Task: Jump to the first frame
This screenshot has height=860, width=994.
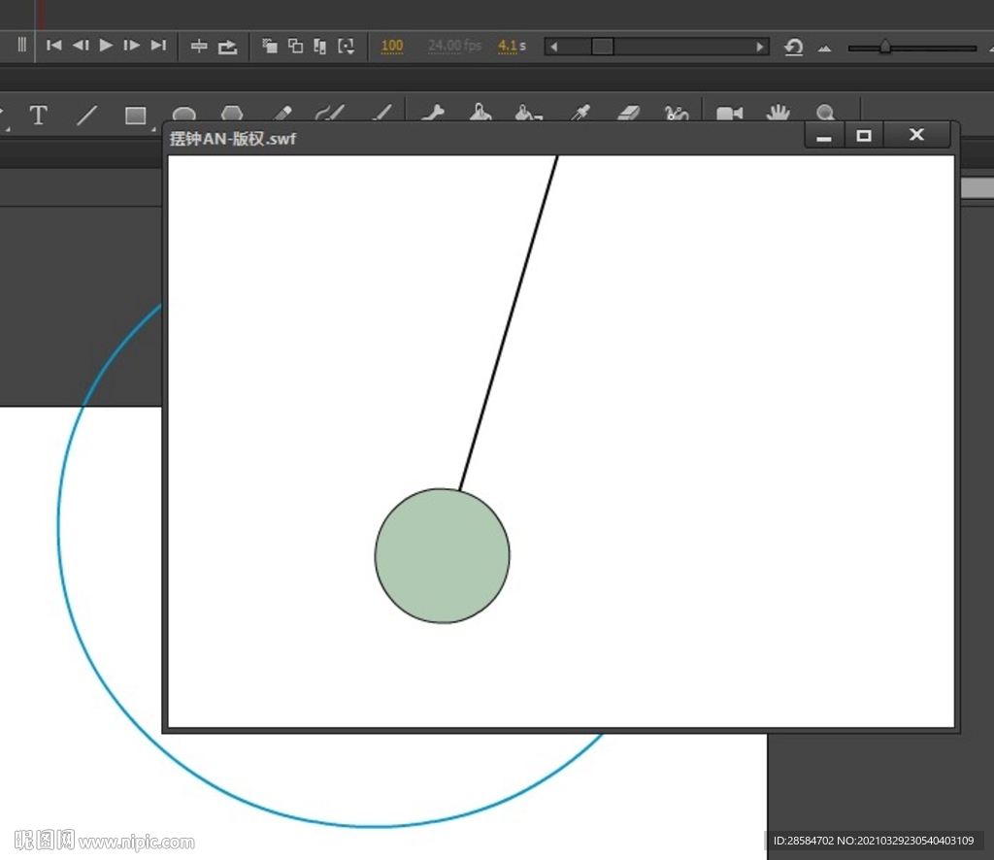Action: 54,45
